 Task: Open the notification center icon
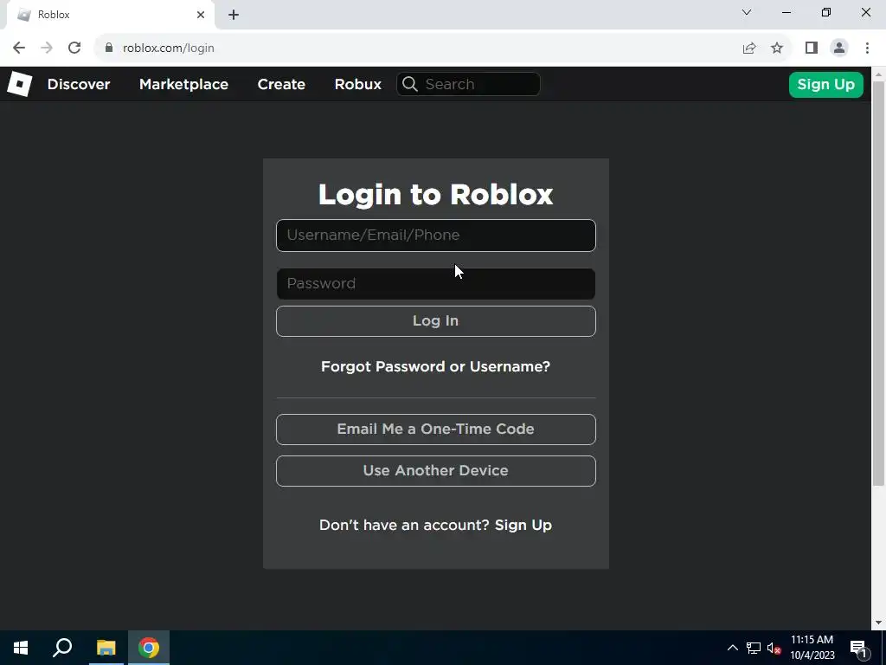click(858, 648)
